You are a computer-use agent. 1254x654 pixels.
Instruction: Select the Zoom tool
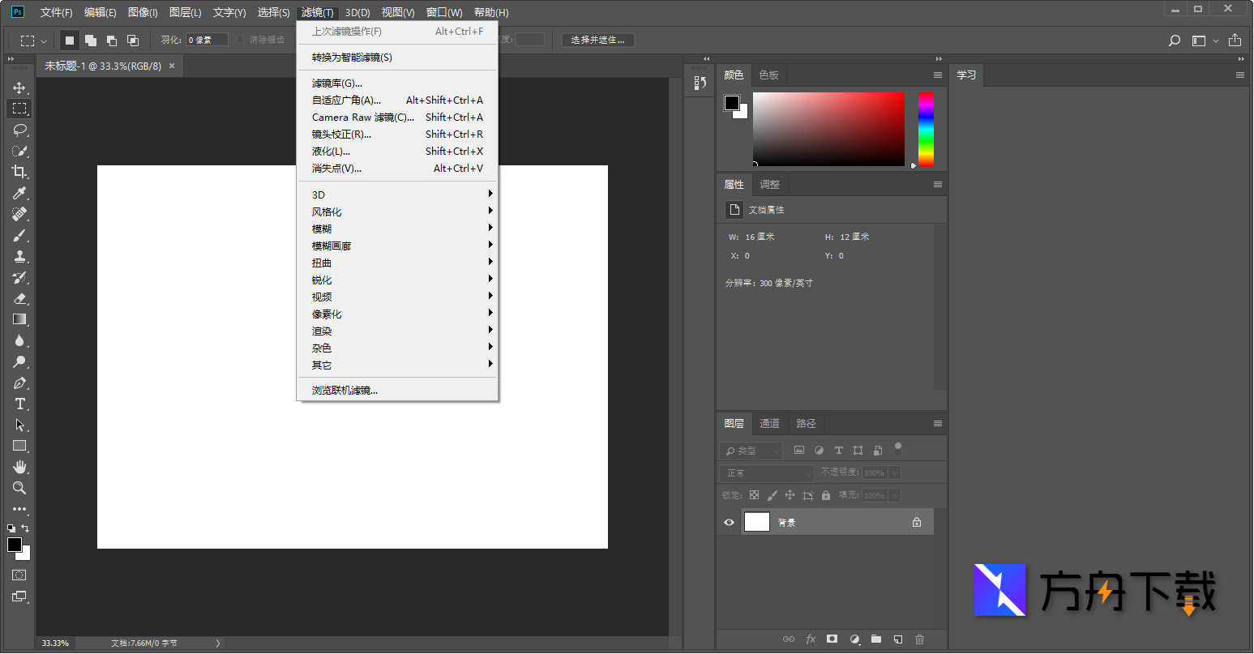click(19, 488)
